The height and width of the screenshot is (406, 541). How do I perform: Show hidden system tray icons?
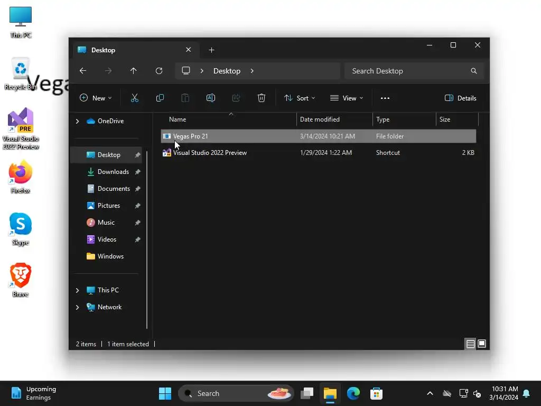pyautogui.click(x=430, y=393)
